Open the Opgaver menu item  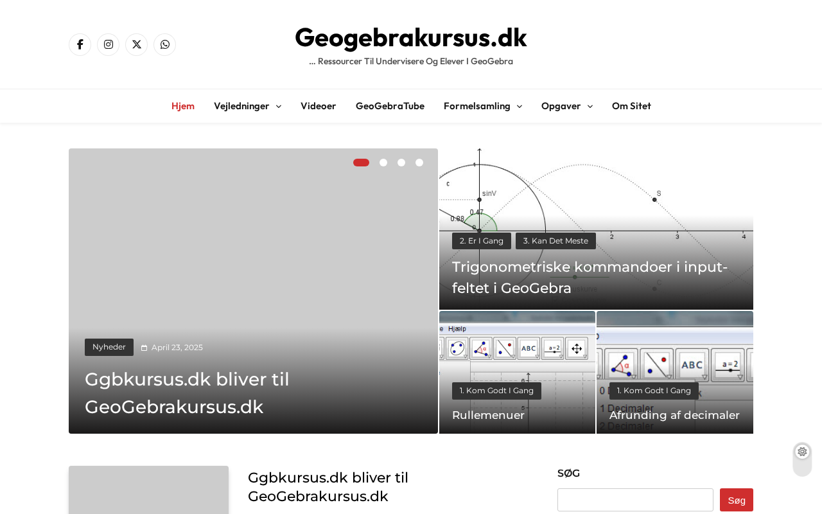pyautogui.click(x=561, y=106)
